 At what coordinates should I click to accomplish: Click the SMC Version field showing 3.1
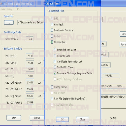[x=30, y=39]
